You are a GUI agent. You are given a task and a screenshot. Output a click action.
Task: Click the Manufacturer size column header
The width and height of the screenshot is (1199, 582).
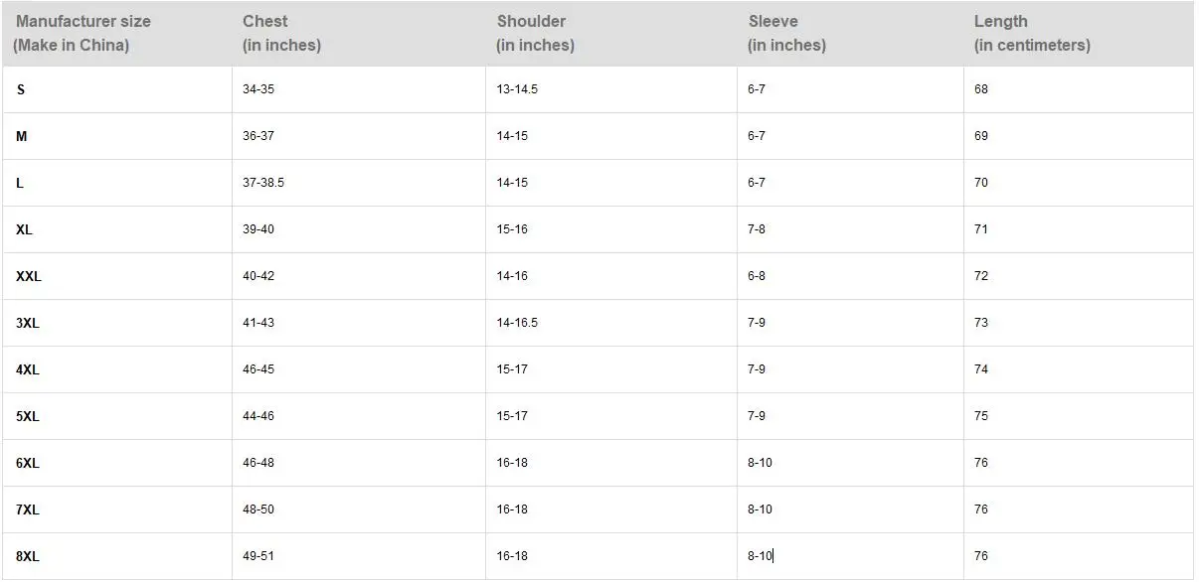coord(117,34)
